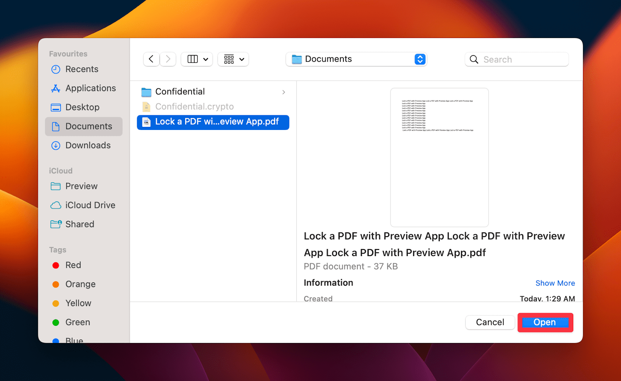
Task: Click Show More in Information
Action: pyautogui.click(x=555, y=283)
